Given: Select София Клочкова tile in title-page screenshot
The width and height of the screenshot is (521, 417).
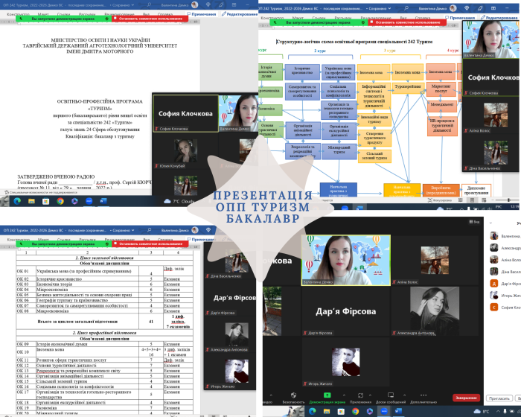Looking at the screenshot, I should pyautogui.click(x=185, y=113).
